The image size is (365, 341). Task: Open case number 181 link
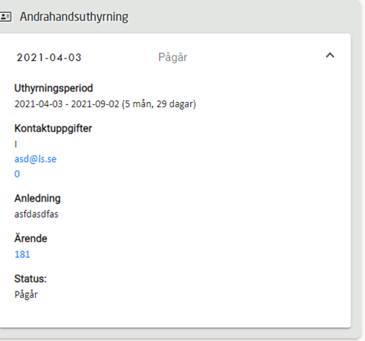click(22, 254)
